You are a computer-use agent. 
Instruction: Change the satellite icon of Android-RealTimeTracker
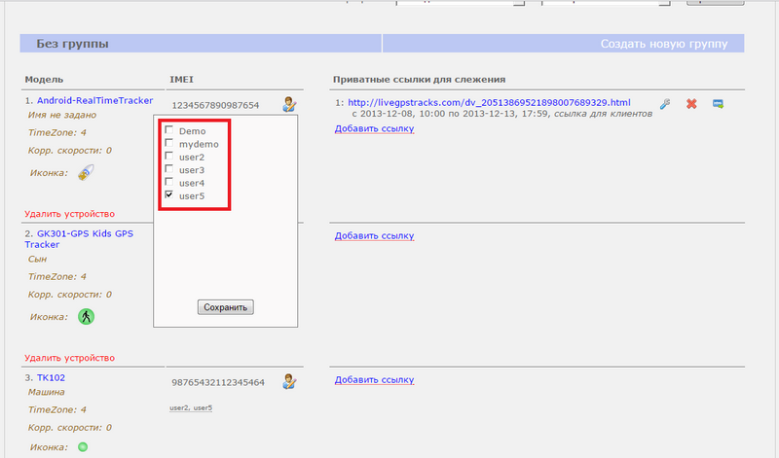pyautogui.click(x=86, y=173)
